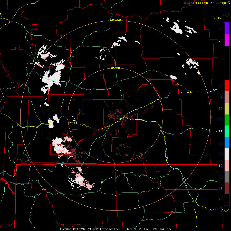Click the [CLAS] legend header
231x231 pixels.
click(217, 18)
